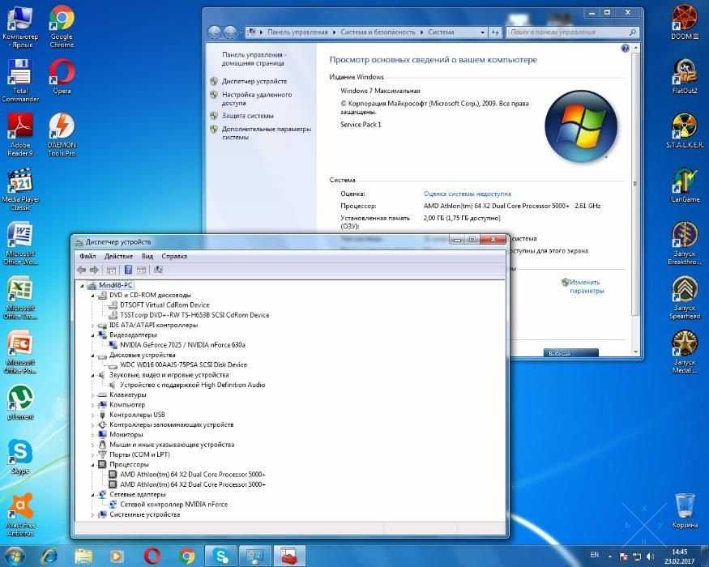Select the High Definition Audio device entry
Viewport: 709px width, 567px height.
tap(192, 385)
